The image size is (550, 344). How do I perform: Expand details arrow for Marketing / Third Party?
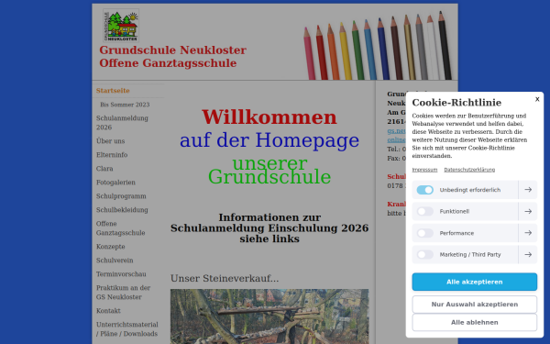pyautogui.click(x=528, y=254)
